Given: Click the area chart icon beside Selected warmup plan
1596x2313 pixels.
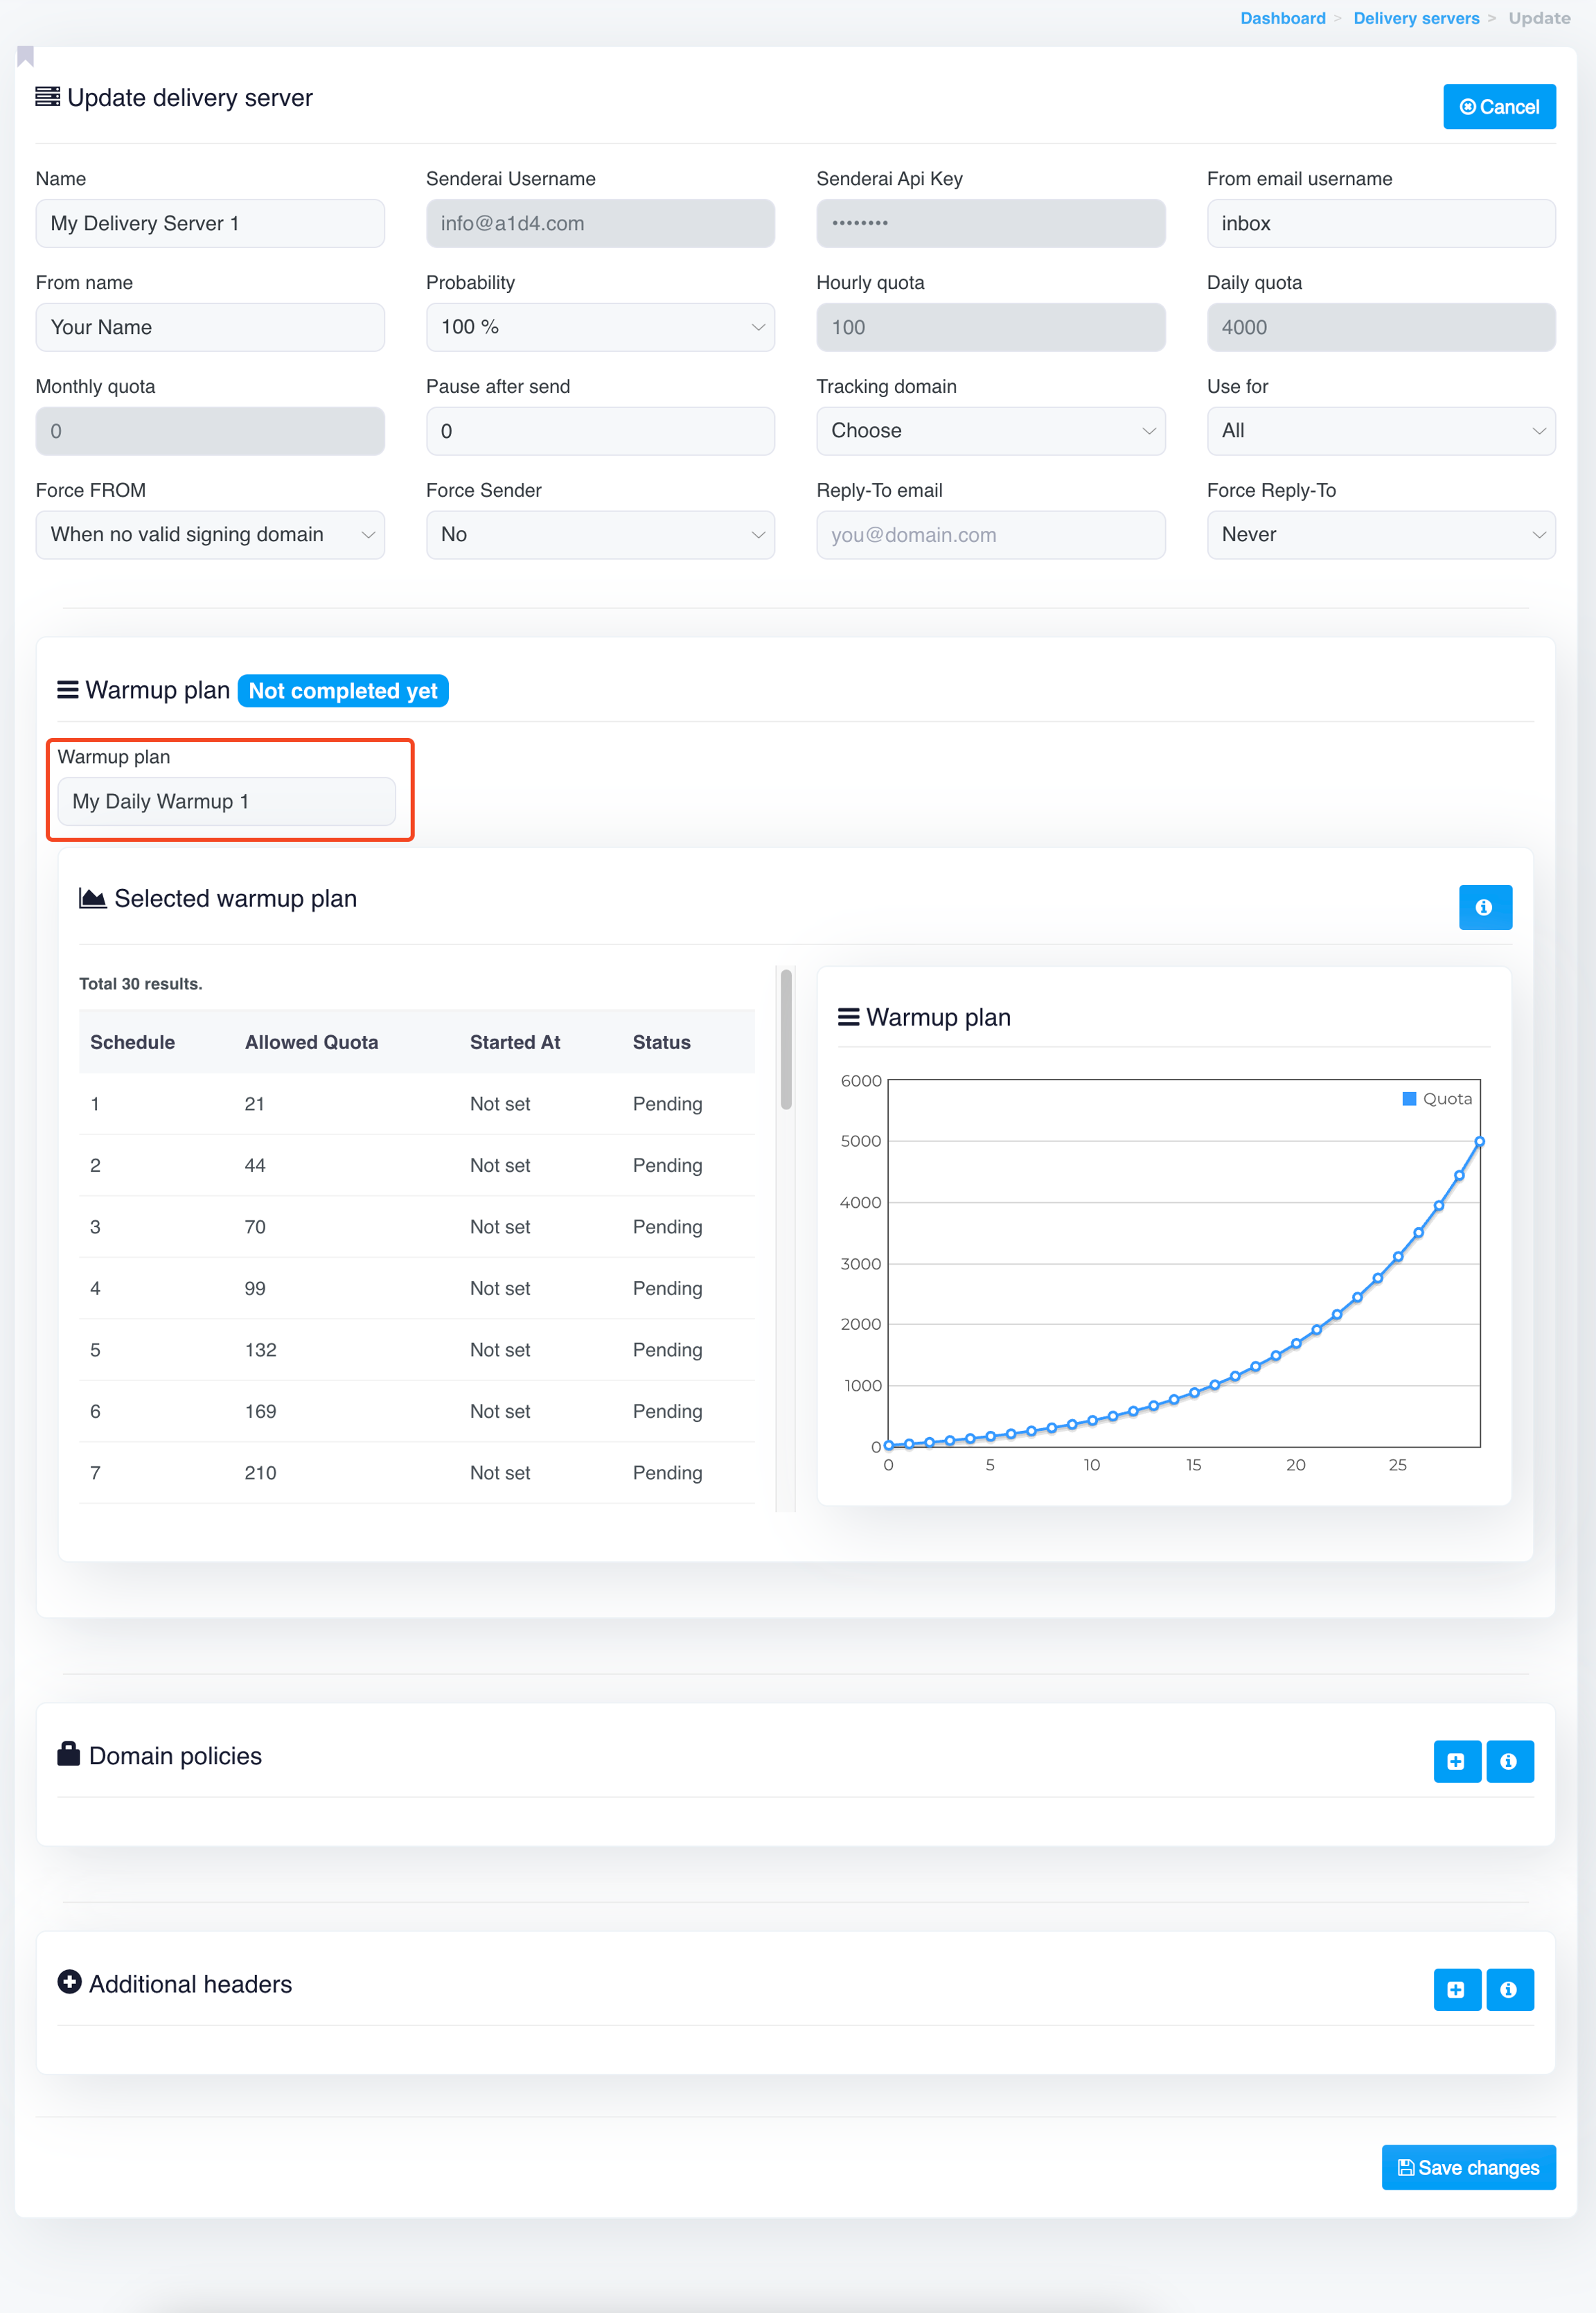Looking at the screenshot, I should (x=92, y=899).
